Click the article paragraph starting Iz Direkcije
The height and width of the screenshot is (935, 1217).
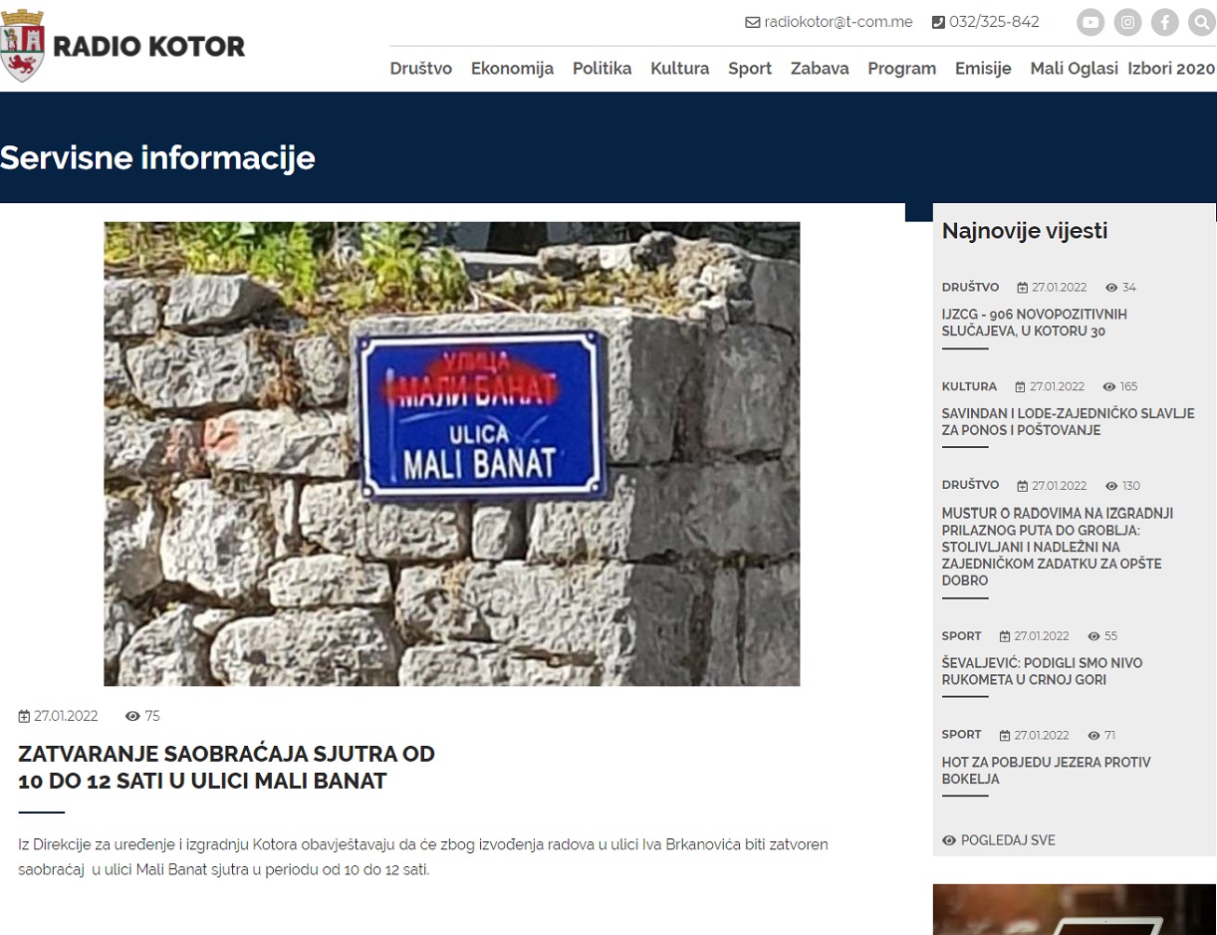point(423,857)
